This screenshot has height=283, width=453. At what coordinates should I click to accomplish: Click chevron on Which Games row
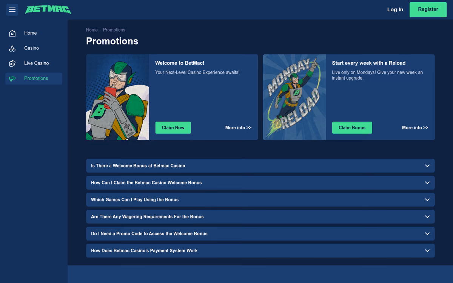point(427,200)
